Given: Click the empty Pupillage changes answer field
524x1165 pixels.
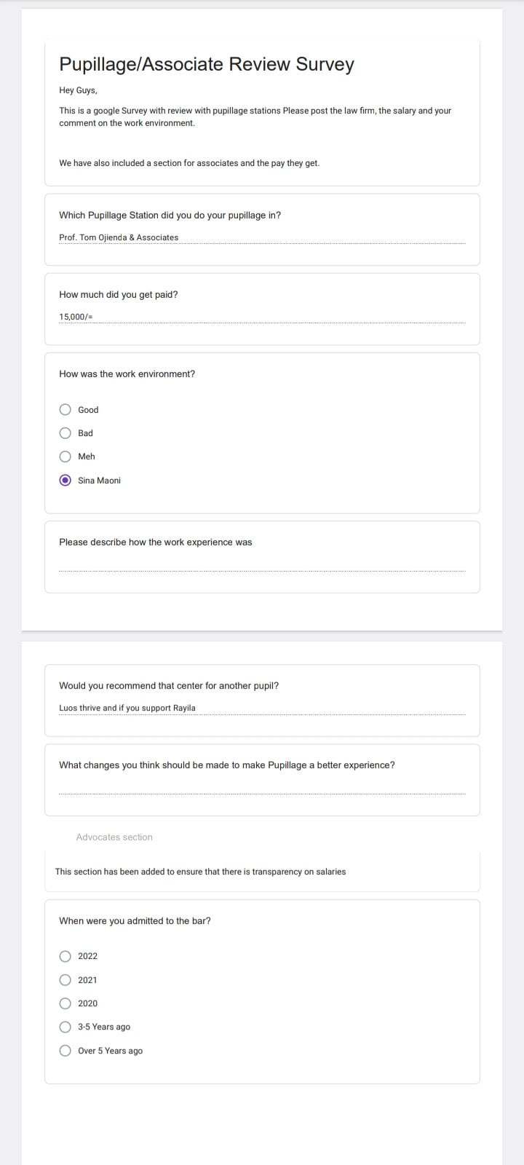Looking at the screenshot, I should pos(262,788).
